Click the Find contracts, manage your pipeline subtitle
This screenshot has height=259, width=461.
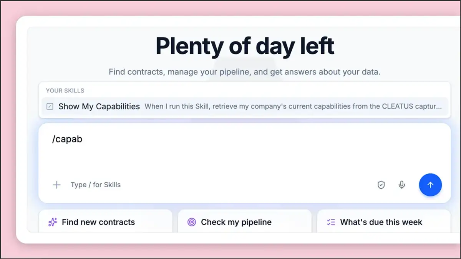245,72
